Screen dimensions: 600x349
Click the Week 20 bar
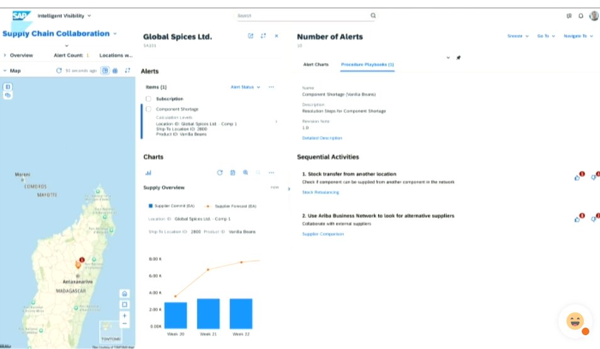pos(176,315)
